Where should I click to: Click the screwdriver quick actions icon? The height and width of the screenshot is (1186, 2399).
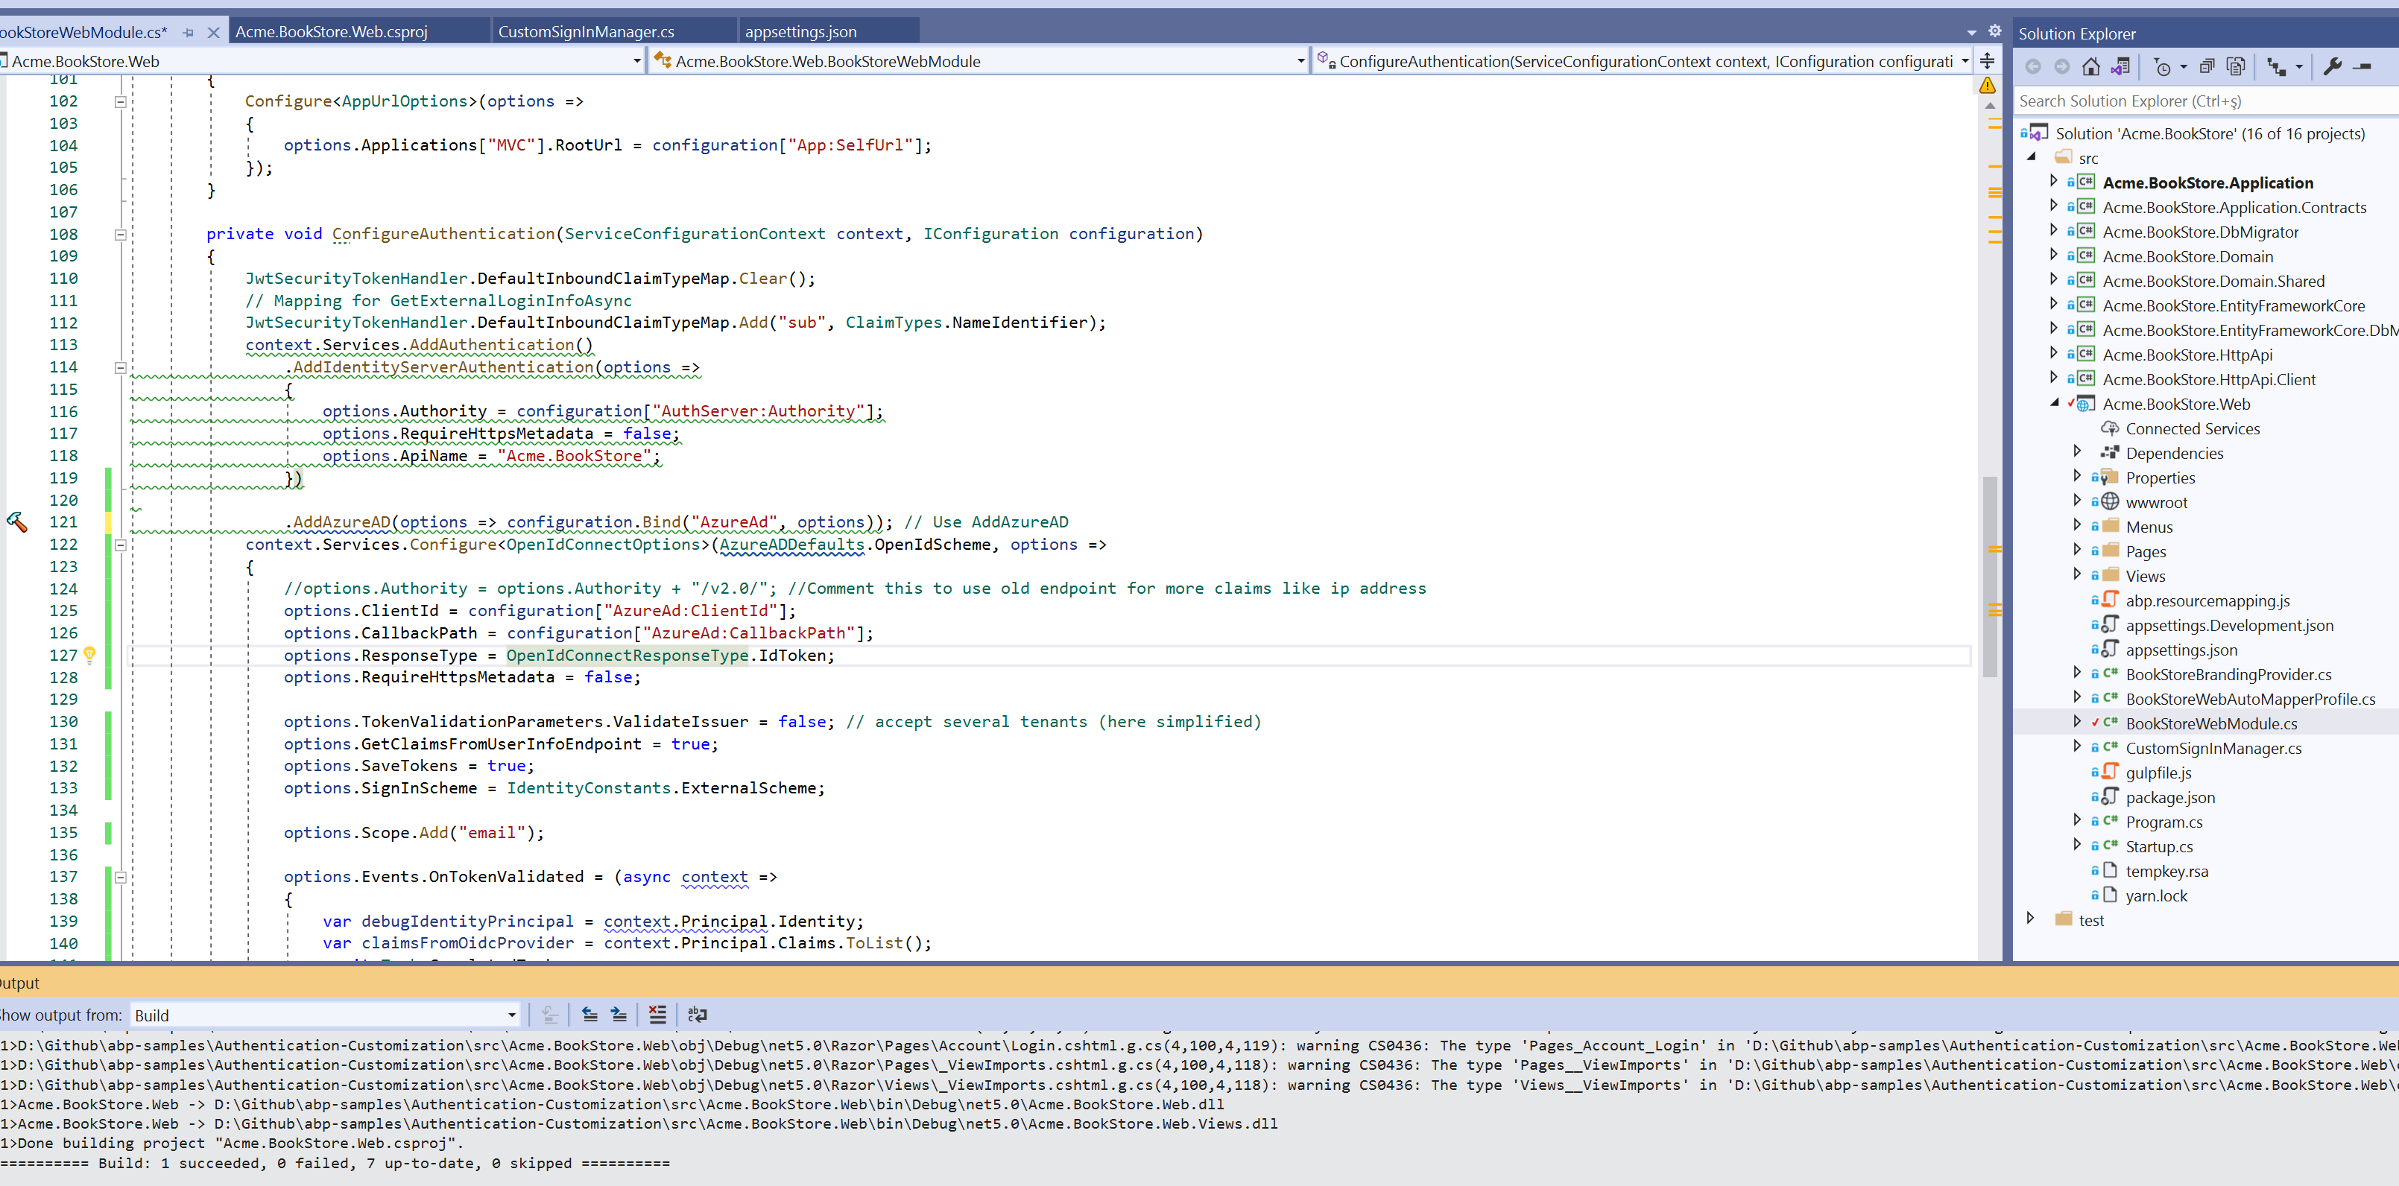tap(16, 522)
